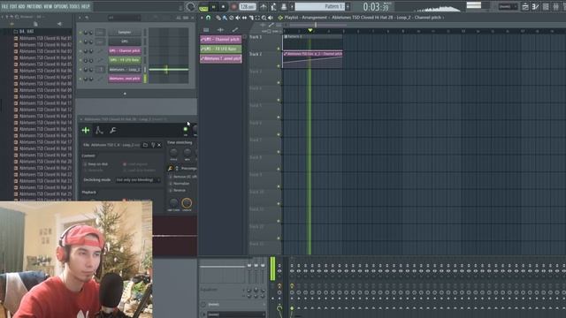Toggle the Track 1 mute dot
Viewport: 566px width, 318px height.
[279, 49]
